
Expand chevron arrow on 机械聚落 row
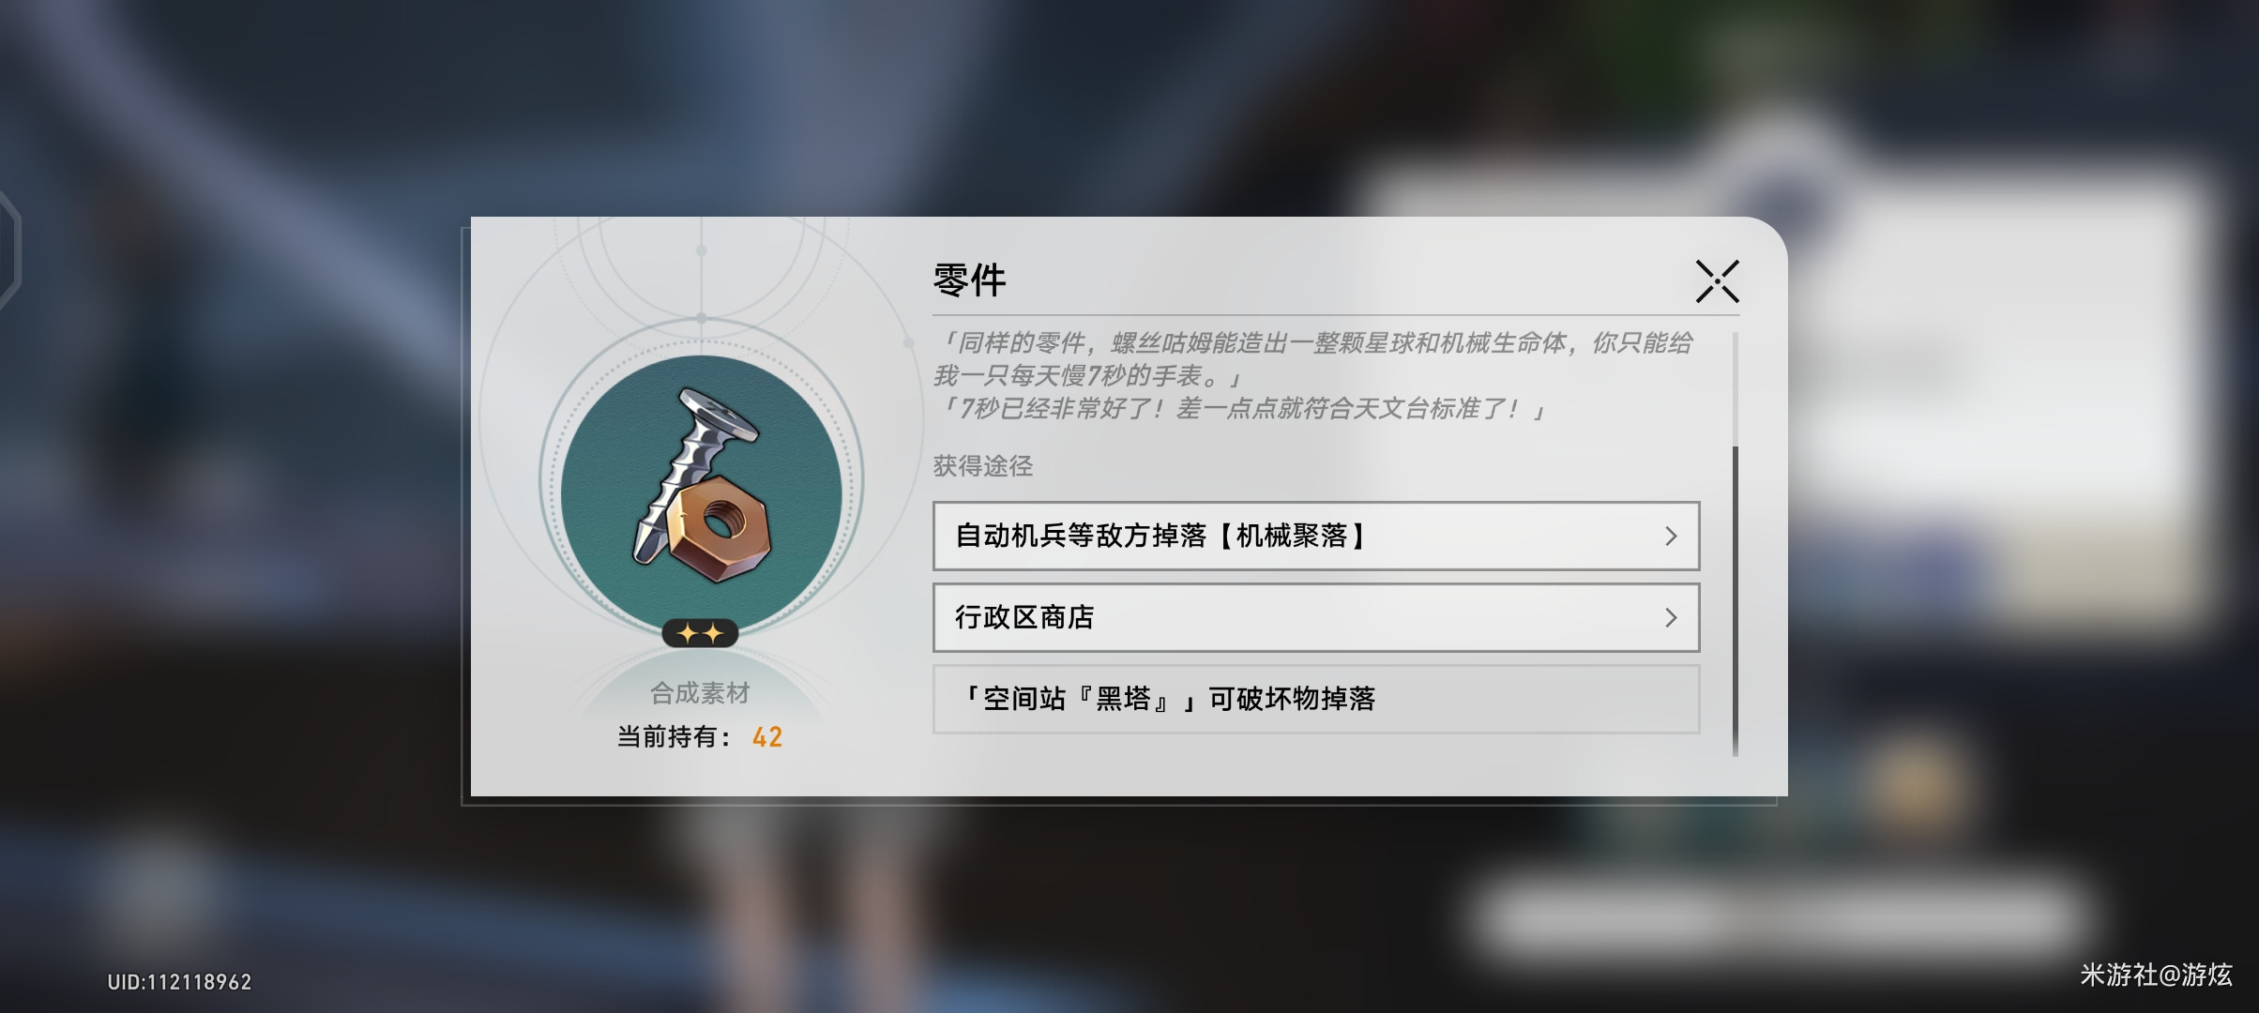1670,536
